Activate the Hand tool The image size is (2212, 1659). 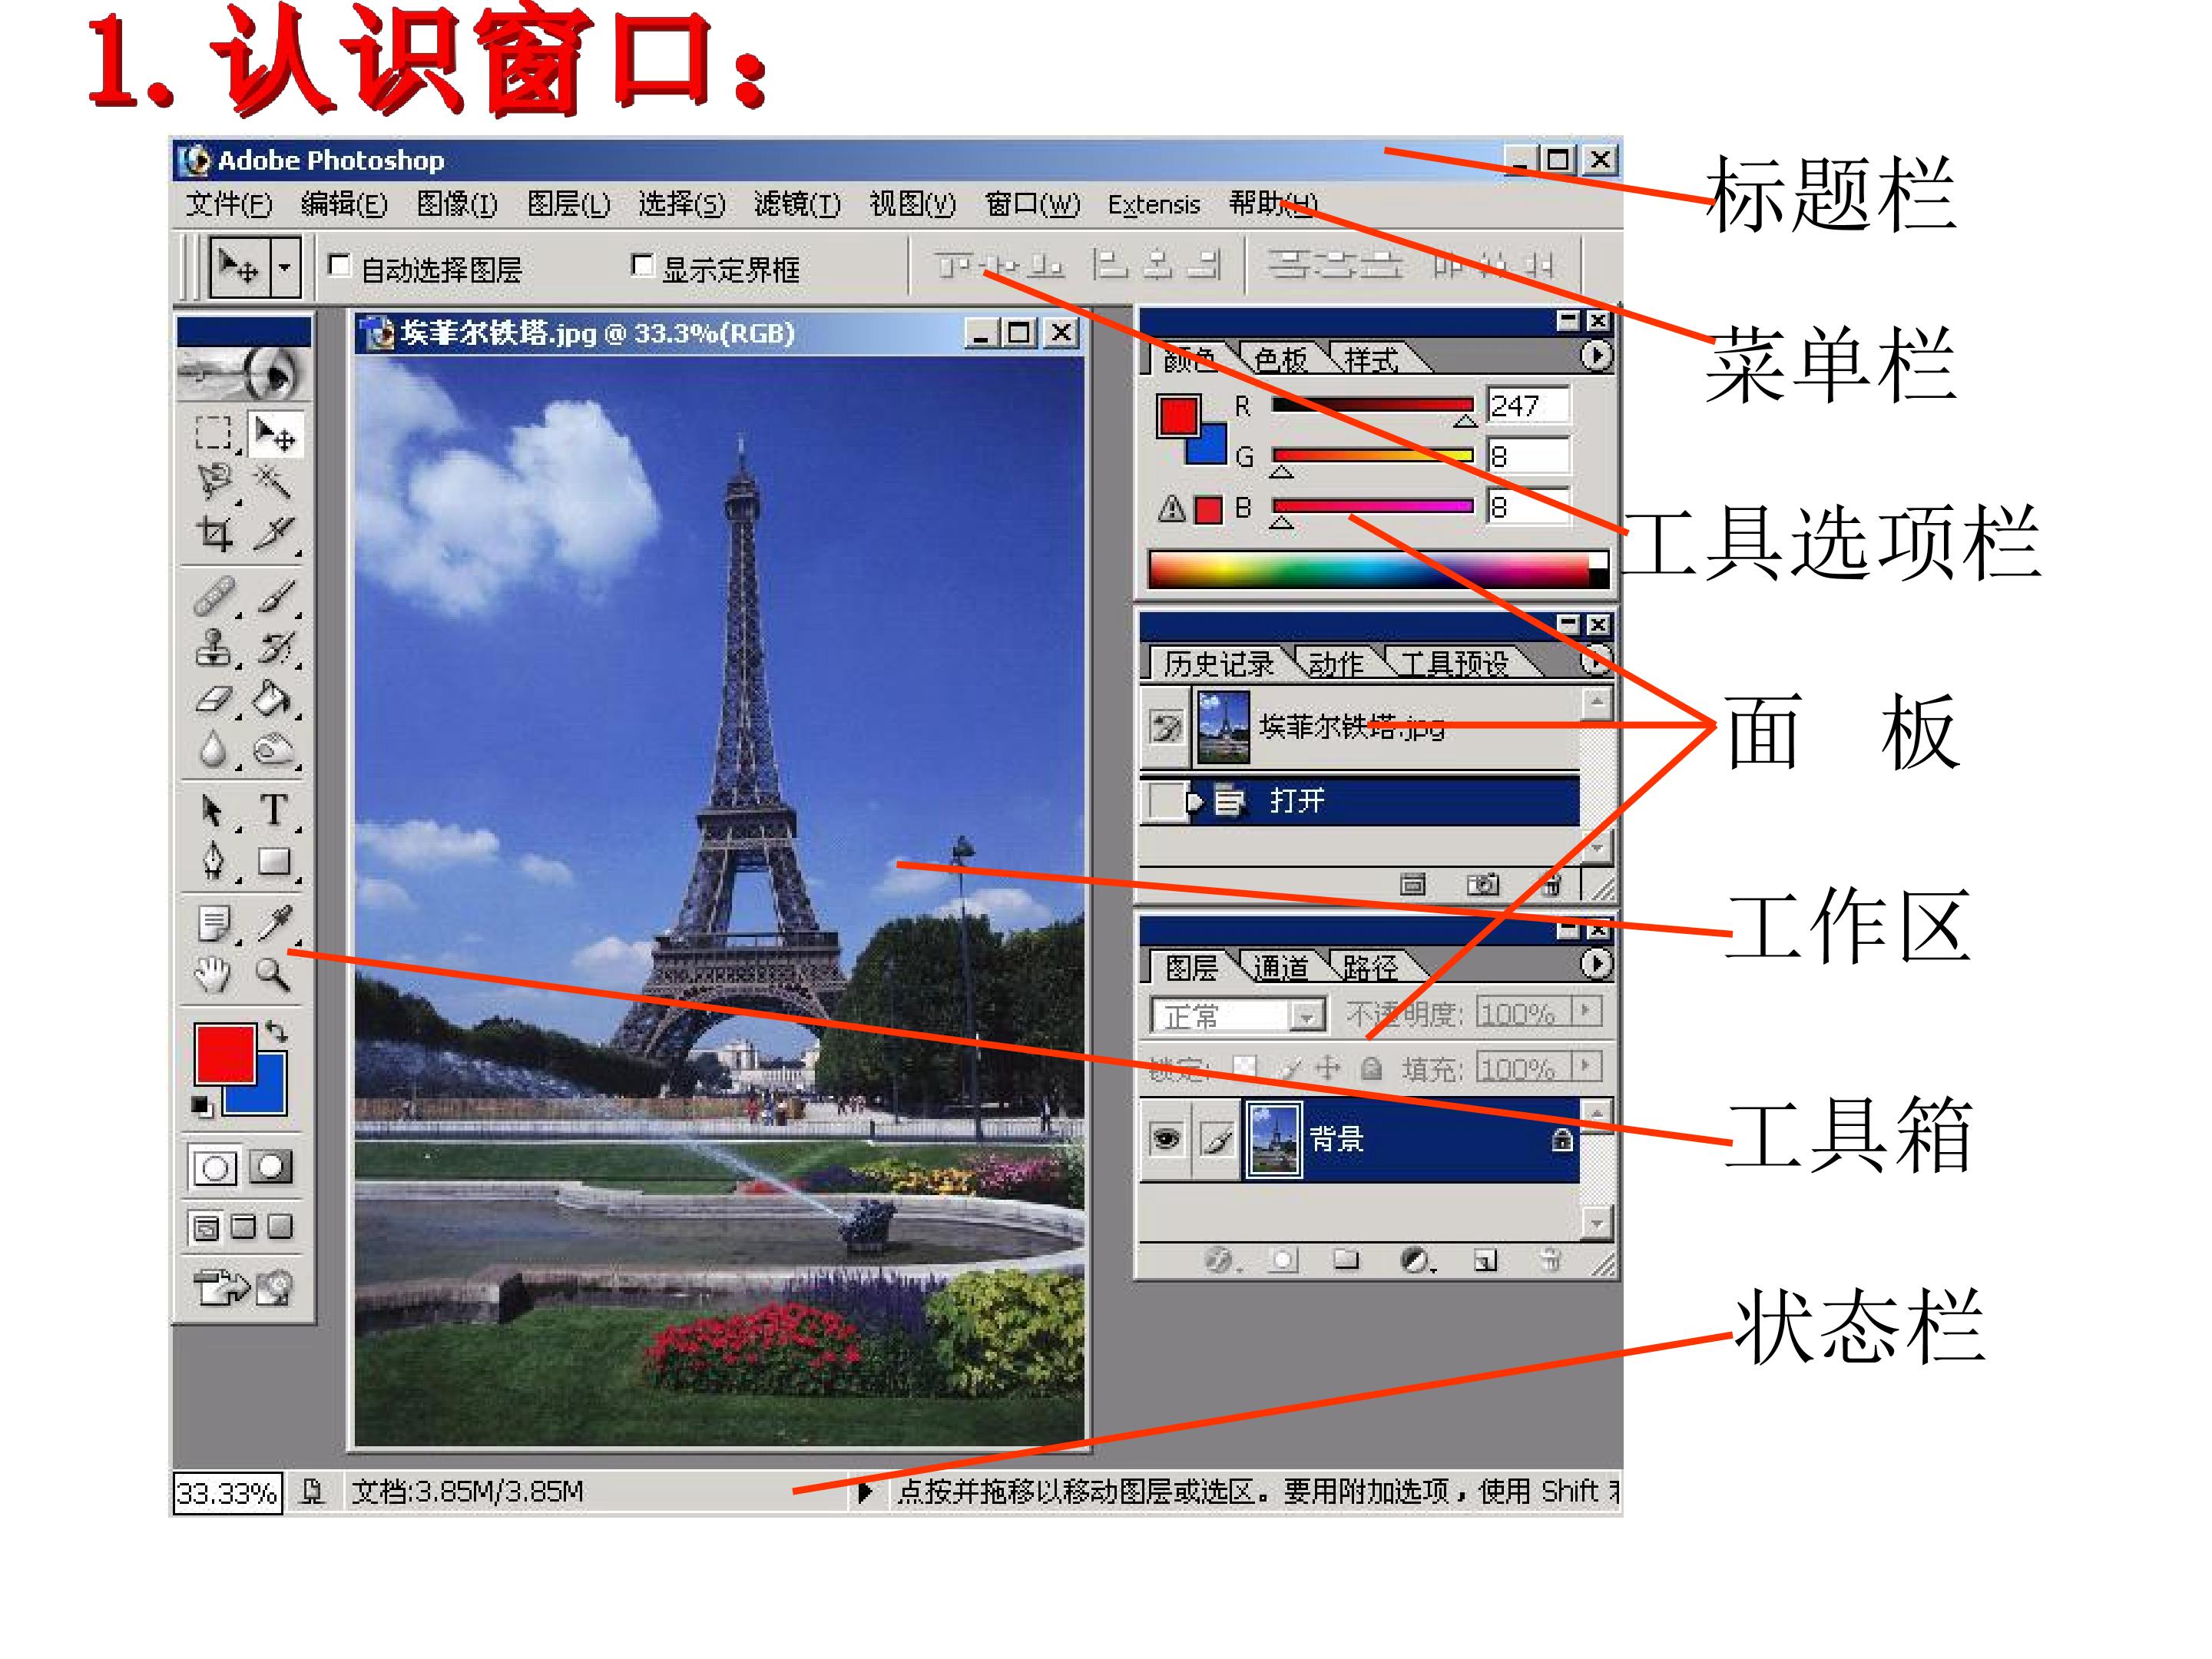click(212, 973)
